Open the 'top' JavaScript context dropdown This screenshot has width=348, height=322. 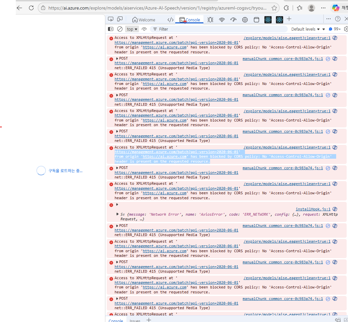click(132, 29)
